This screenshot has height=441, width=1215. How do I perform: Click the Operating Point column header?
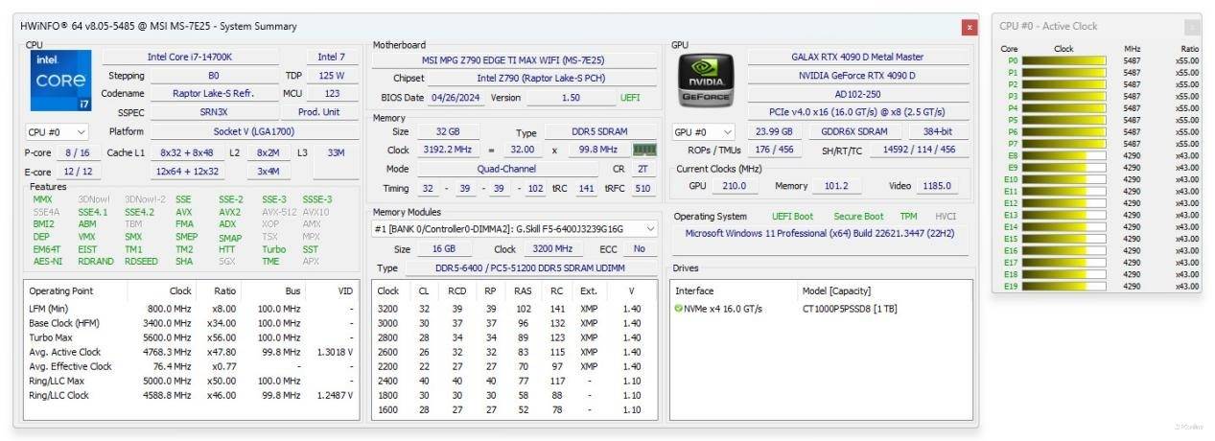pos(61,290)
